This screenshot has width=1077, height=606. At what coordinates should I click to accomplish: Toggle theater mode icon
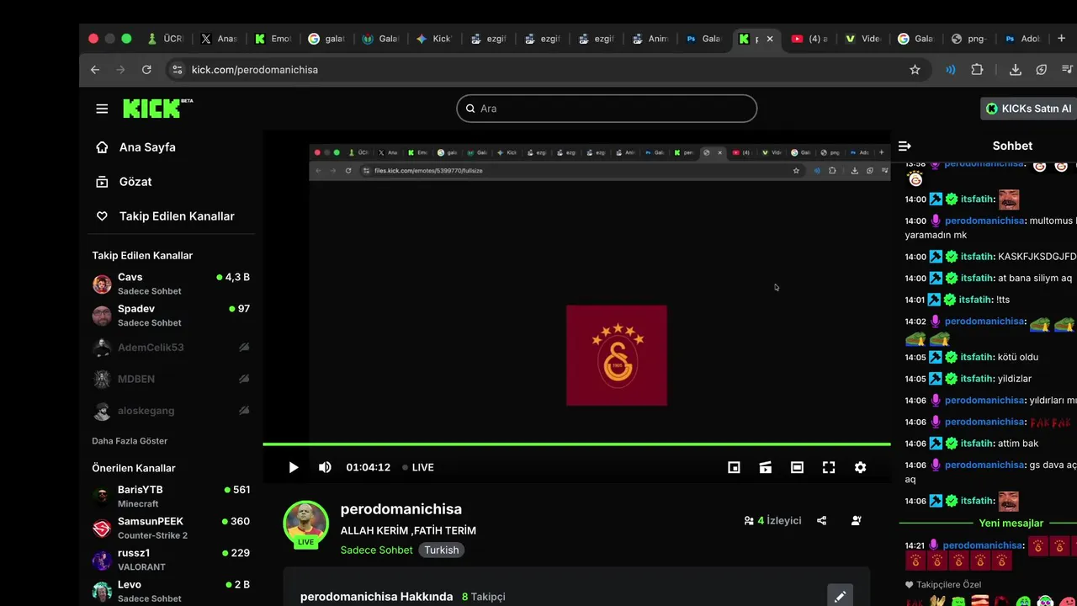pos(797,467)
